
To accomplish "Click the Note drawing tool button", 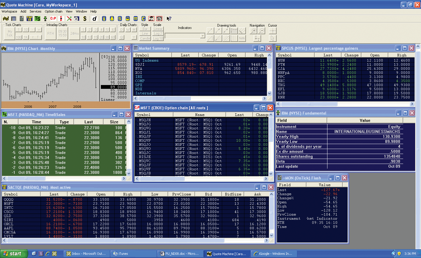I will tap(242, 38).
